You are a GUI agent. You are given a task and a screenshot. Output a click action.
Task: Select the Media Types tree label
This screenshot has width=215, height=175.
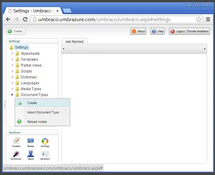pyautogui.click(x=31, y=89)
